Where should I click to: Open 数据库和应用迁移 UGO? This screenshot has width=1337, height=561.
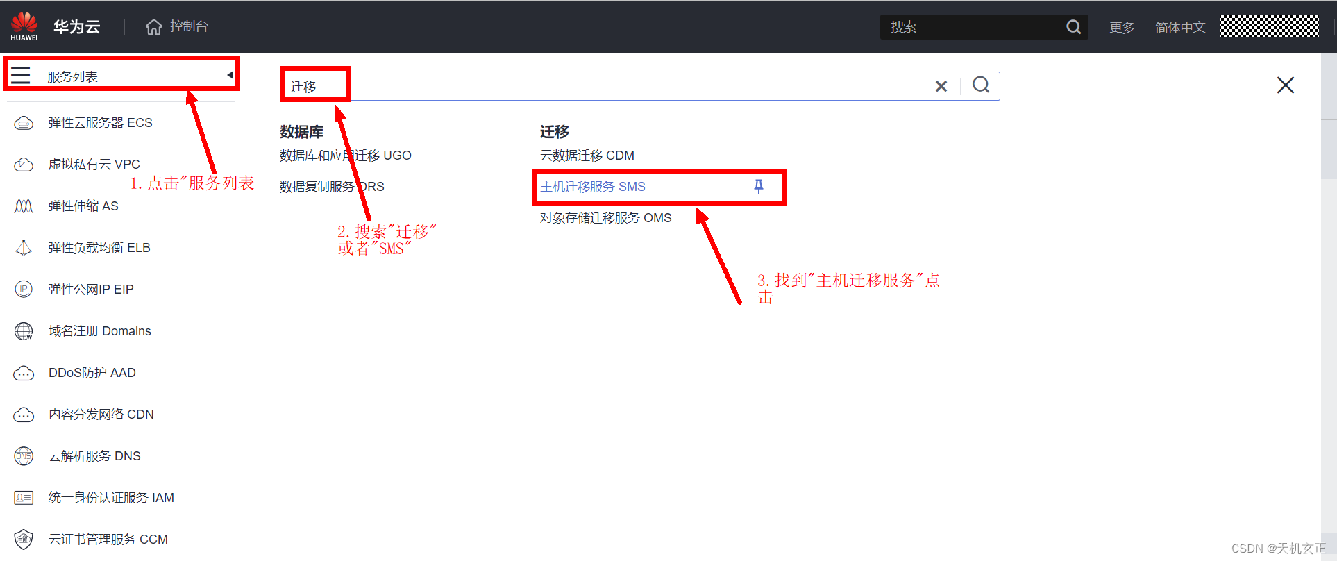pyautogui.click(x=346, y=156)
